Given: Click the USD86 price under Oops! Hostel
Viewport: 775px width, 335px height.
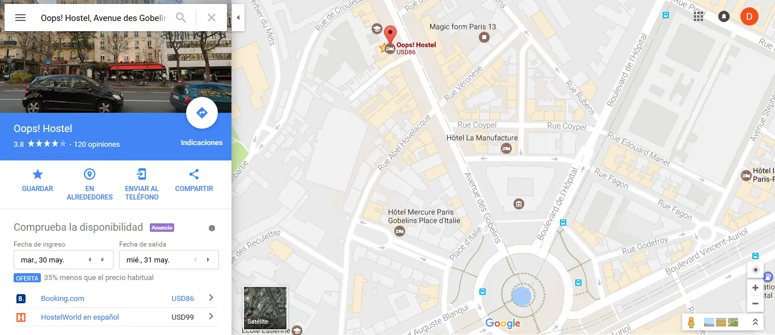Looking at the screenshot, I should click(x=406, y=52).
